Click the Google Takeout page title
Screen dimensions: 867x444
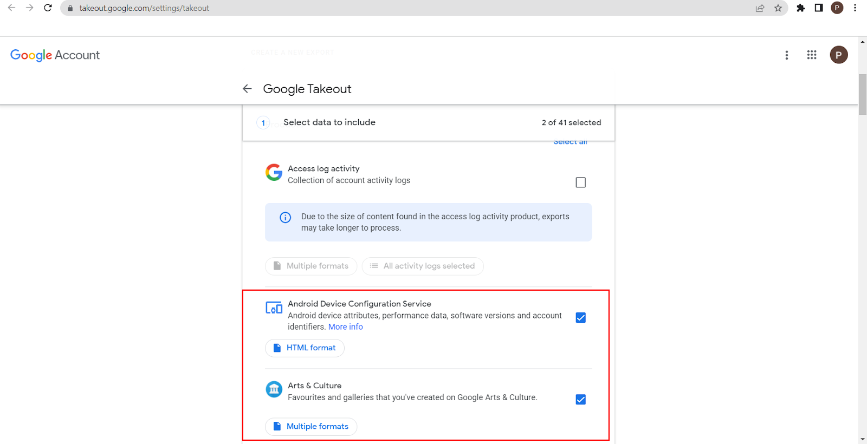pos(307,89)
